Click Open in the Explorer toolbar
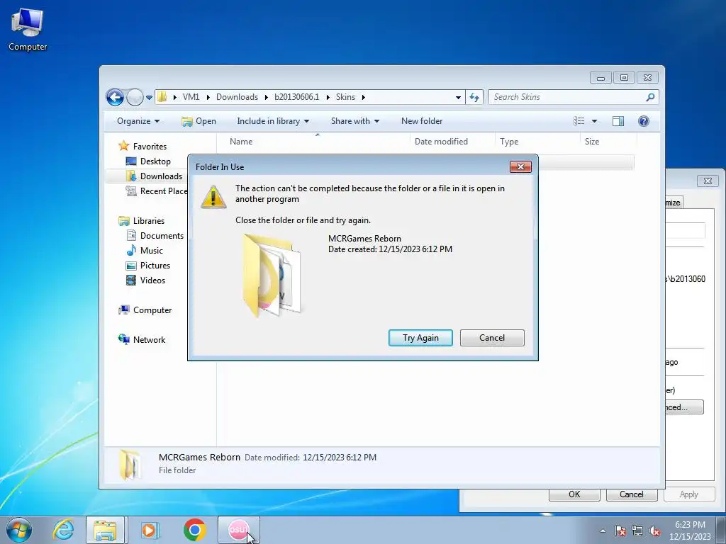This screenshot has width=726, height=544. pyautogui.click(x=199, y=120)
